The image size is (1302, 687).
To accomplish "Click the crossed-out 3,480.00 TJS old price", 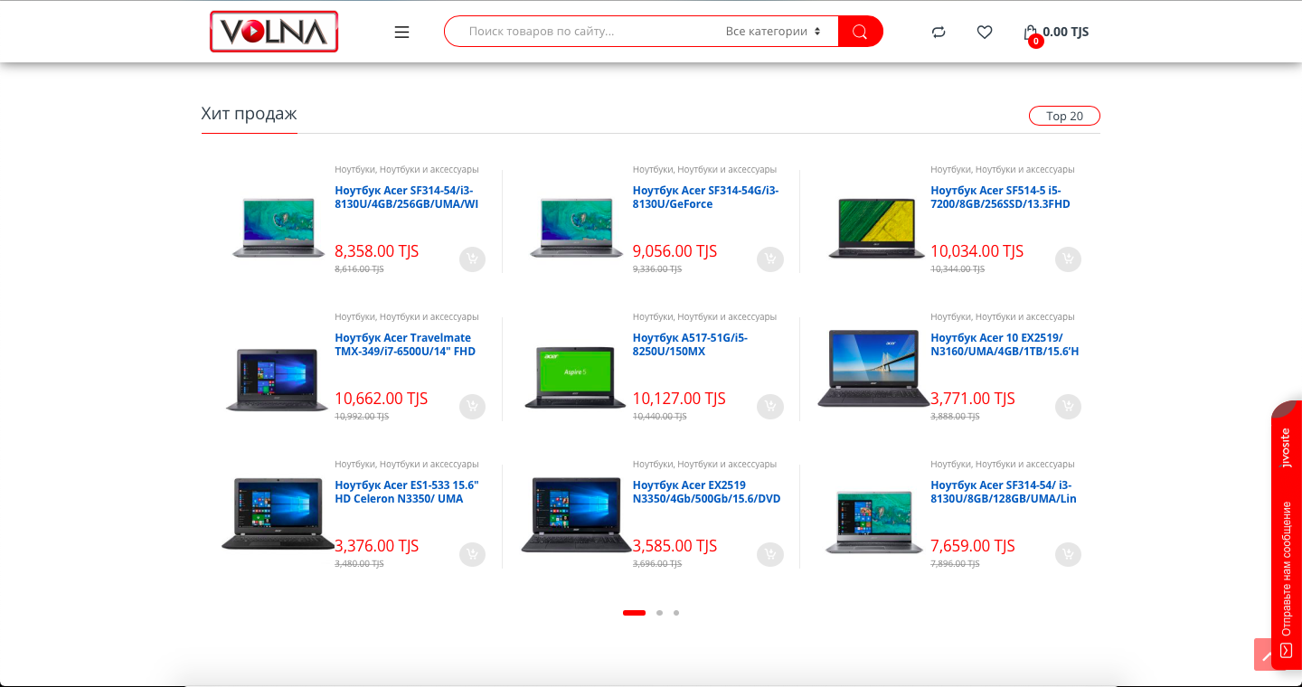I will (x=359, y=564).
